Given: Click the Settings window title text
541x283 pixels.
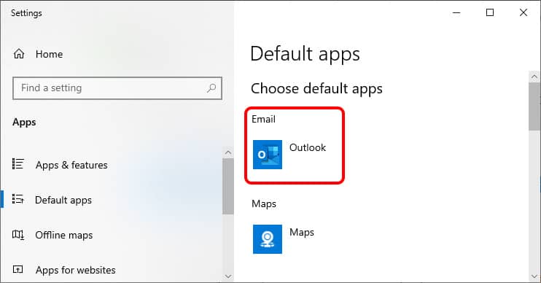Looking at the screenshot, I should tap(26, 13).
